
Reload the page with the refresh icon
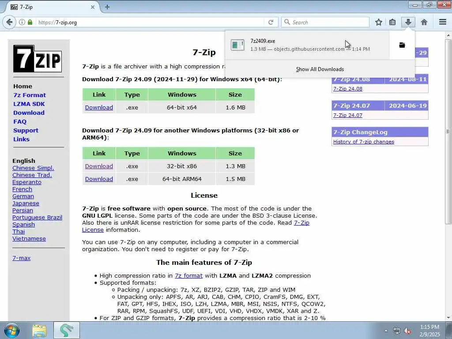tap(271, 22)
